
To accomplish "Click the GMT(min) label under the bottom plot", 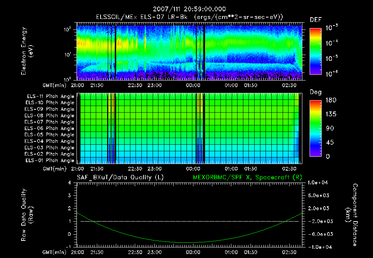I will pyautogui.click(x=55, y=253).
